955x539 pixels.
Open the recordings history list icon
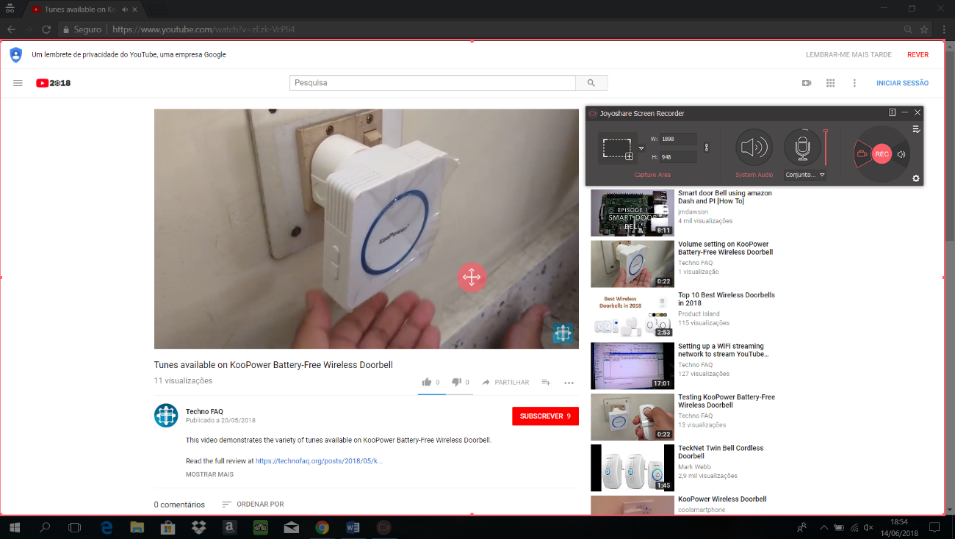click(x=916, y=129)
